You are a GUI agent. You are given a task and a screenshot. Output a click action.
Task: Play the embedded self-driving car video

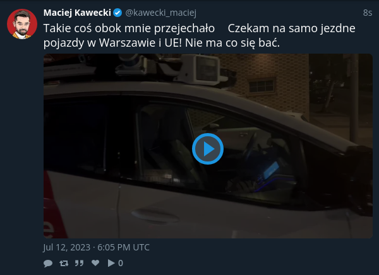pos(208,149)
